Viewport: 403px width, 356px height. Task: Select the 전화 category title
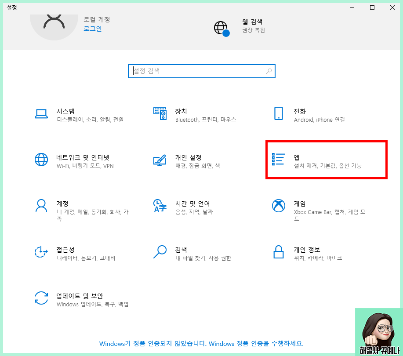[x=300, y=111]
